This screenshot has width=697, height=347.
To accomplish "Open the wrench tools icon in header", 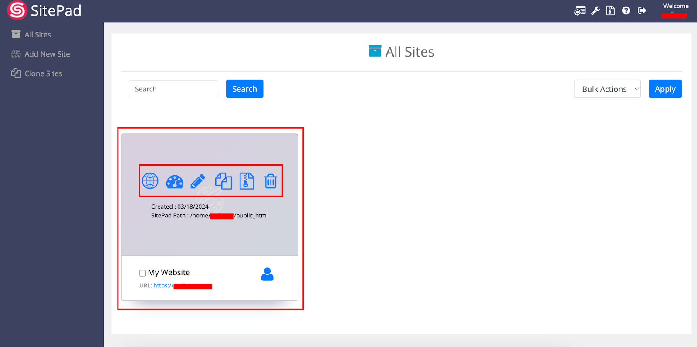I will click(x=595, y=11).
